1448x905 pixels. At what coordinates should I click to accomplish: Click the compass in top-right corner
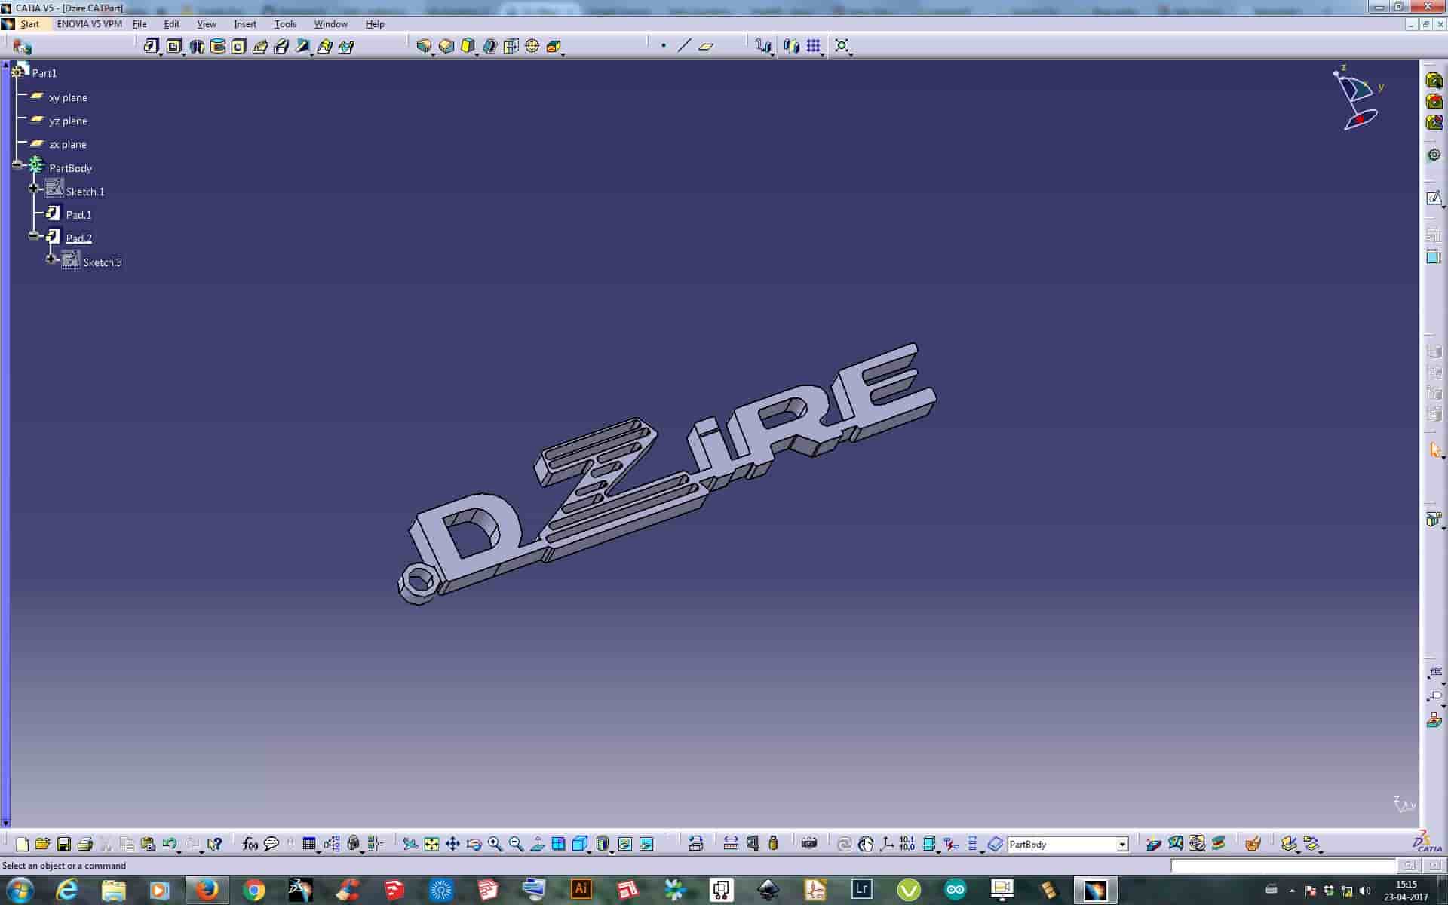click(1359, 100)
